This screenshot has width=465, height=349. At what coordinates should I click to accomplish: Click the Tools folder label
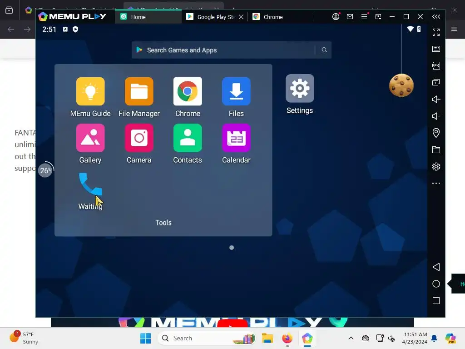[163, 223]
